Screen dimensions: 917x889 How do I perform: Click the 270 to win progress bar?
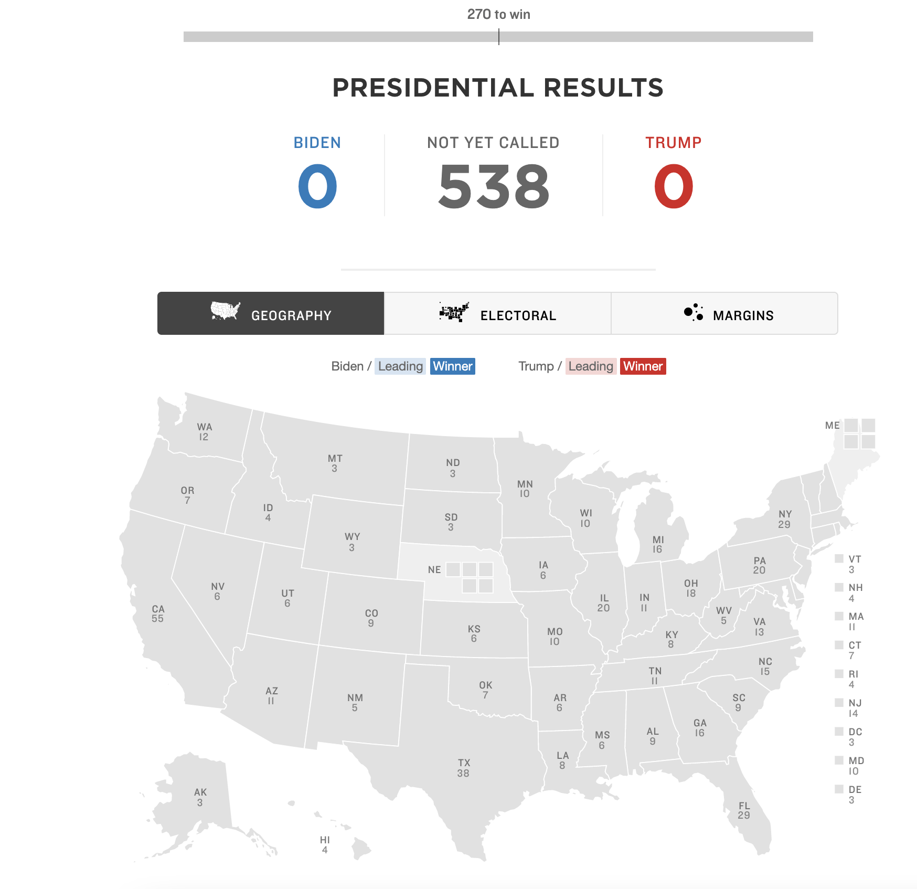(x=498, y=37)
